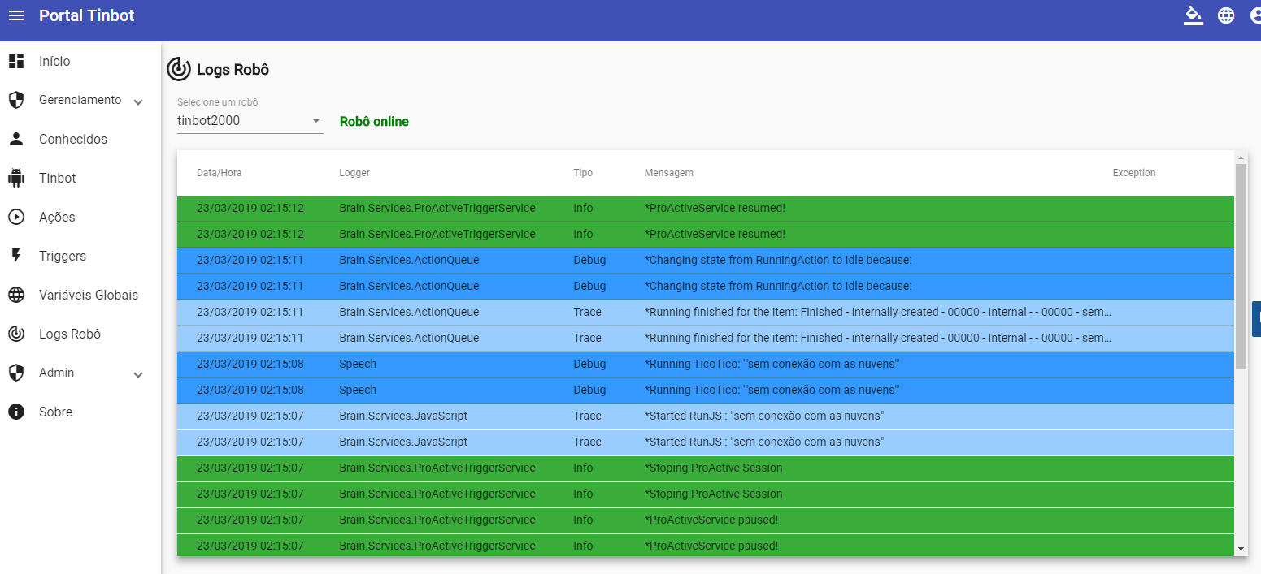
Task: Click the Robô online status text
Action: [x=374, y=121]
